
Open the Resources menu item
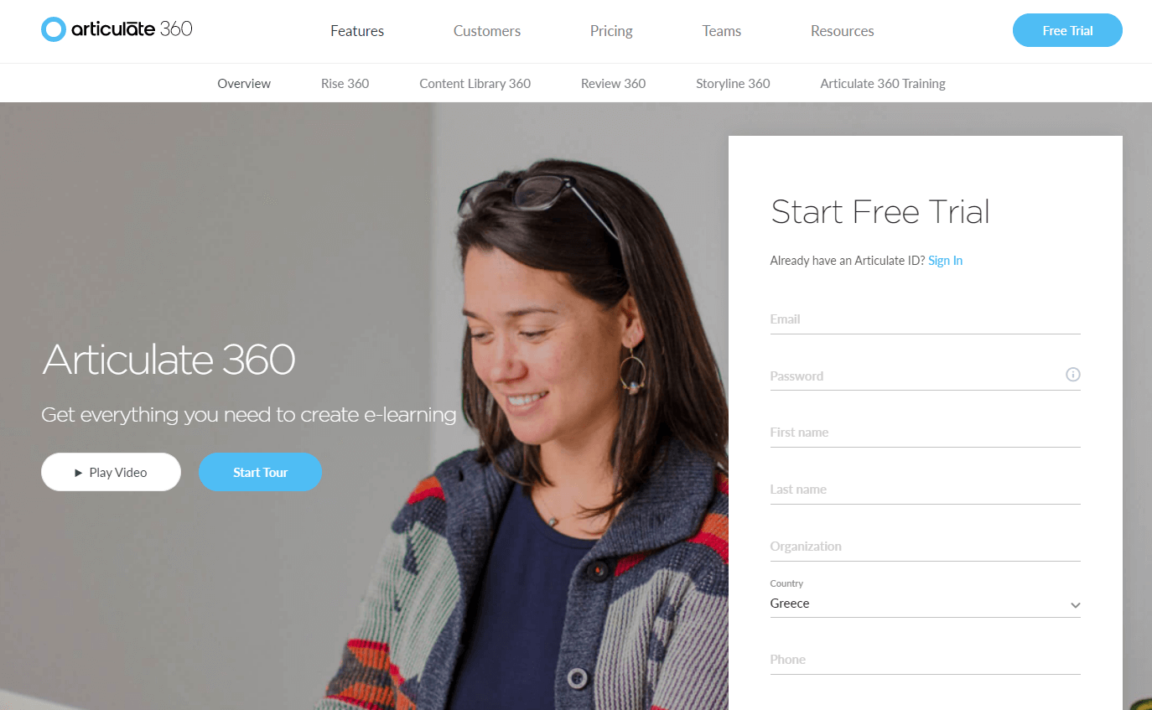843,31
